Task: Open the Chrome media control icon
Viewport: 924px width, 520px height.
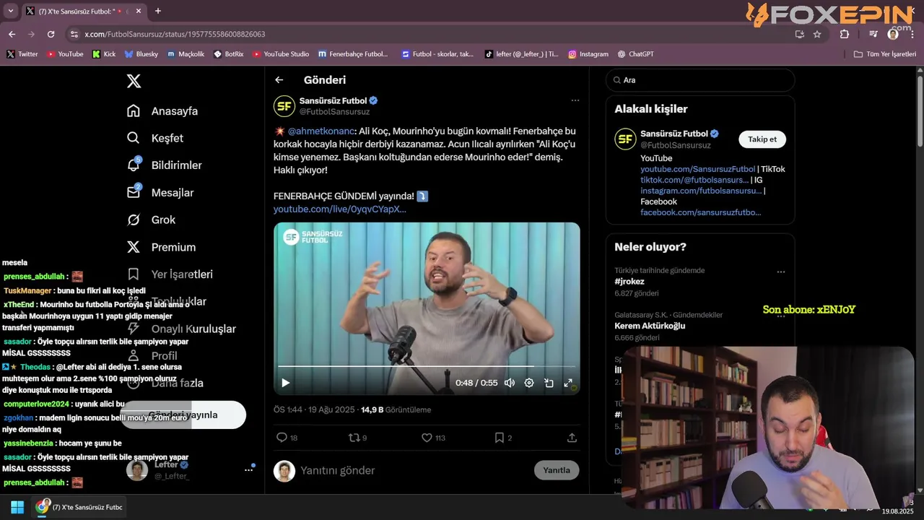Action: click(873, 34)
